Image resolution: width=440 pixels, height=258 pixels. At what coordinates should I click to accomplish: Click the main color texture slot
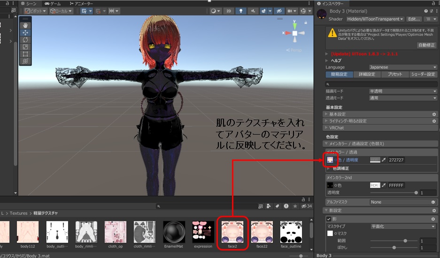click(x=330, y=160)
